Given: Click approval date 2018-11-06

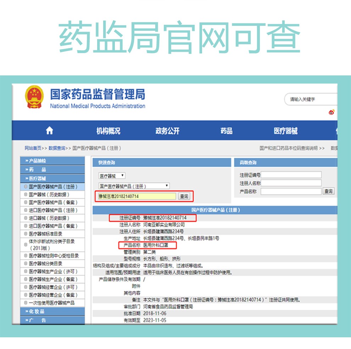Looking at the screenshot, I should 155,314.
